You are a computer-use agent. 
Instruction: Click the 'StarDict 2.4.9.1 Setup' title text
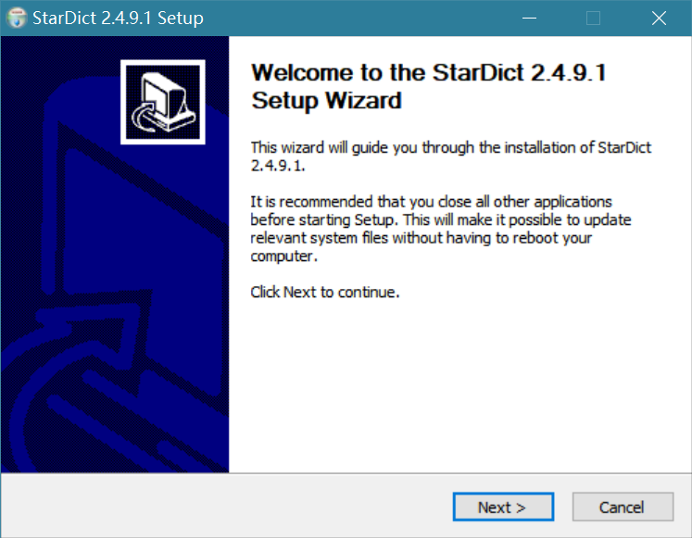(118, 18)
